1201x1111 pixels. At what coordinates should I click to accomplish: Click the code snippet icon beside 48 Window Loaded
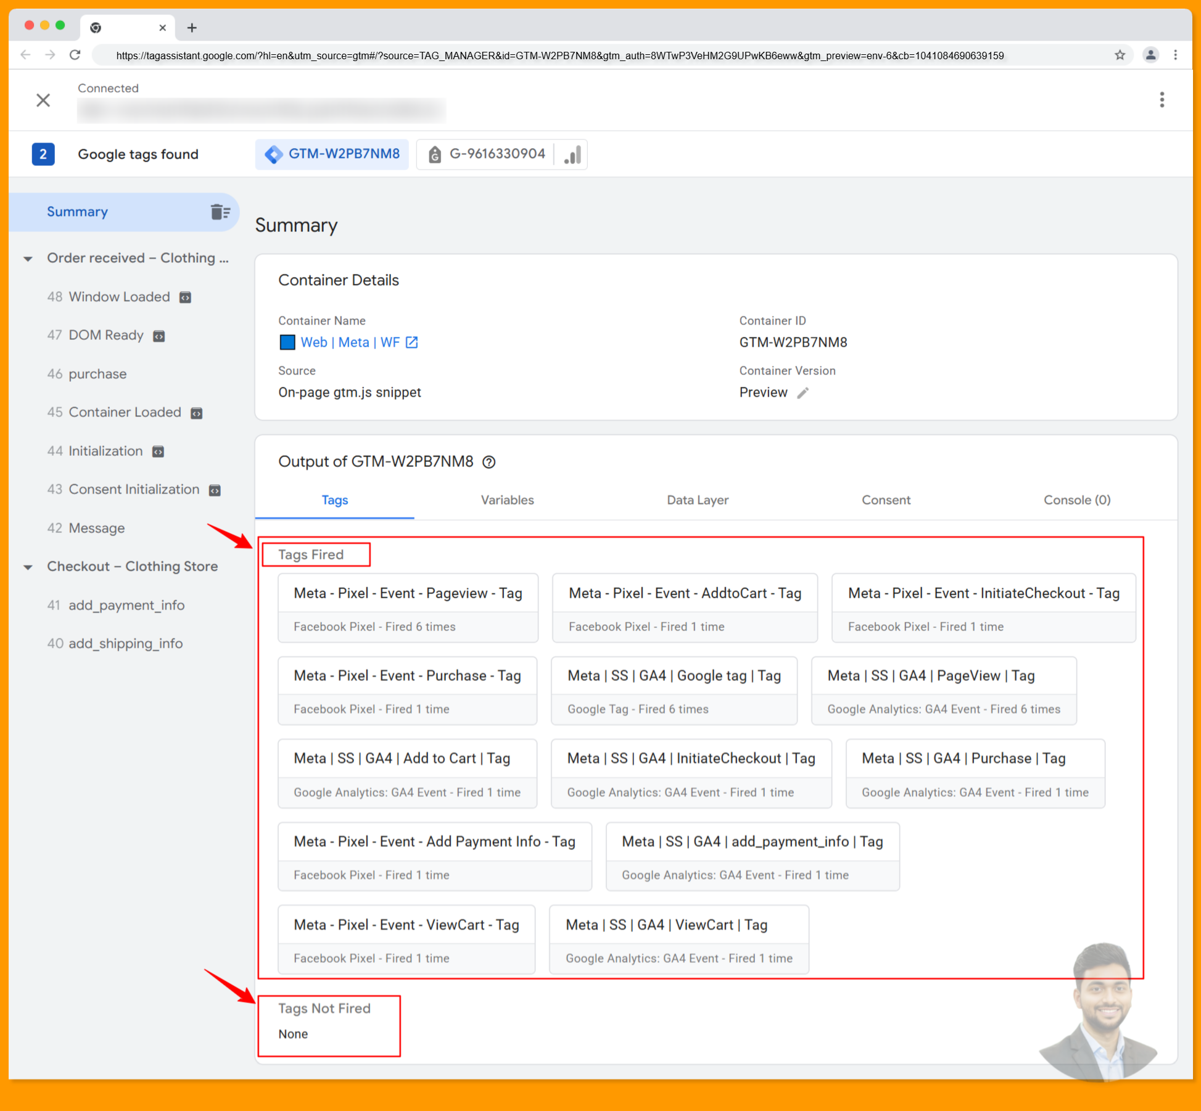tap(185, 297)
